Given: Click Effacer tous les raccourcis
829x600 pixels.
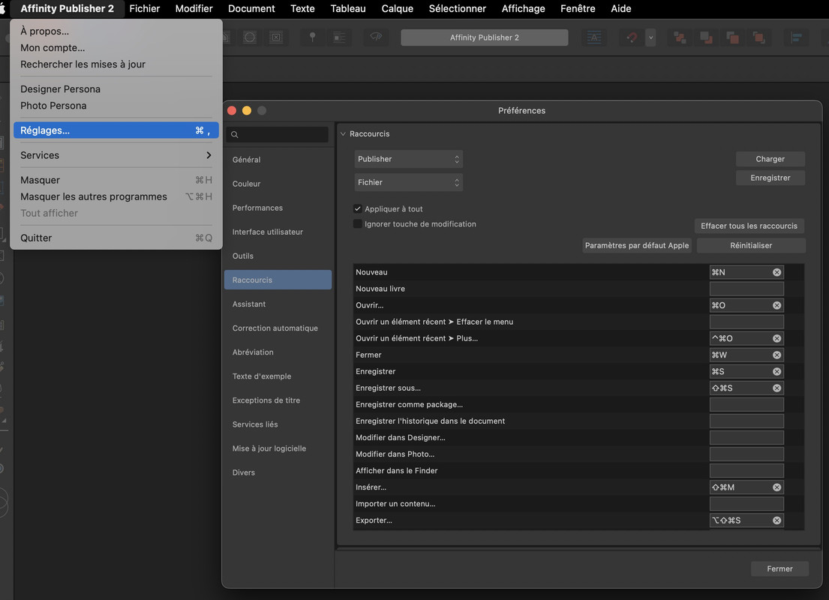Looking at the screenshot, I should (749, 226).
